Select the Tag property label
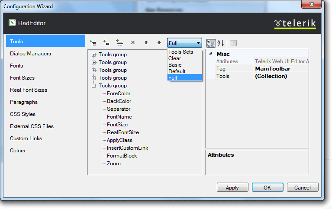The width and height of the screenshot is (332, 209). pos(221,69)
